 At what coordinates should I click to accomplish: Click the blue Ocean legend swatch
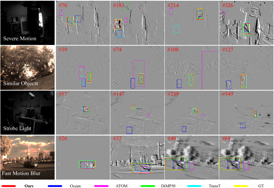pos(55,186)
